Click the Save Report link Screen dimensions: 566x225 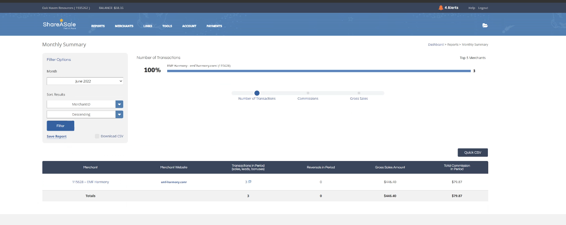pos(57,137)
